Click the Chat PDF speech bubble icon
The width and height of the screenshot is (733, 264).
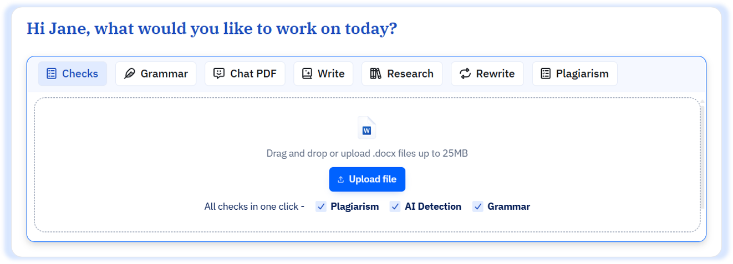219,74
